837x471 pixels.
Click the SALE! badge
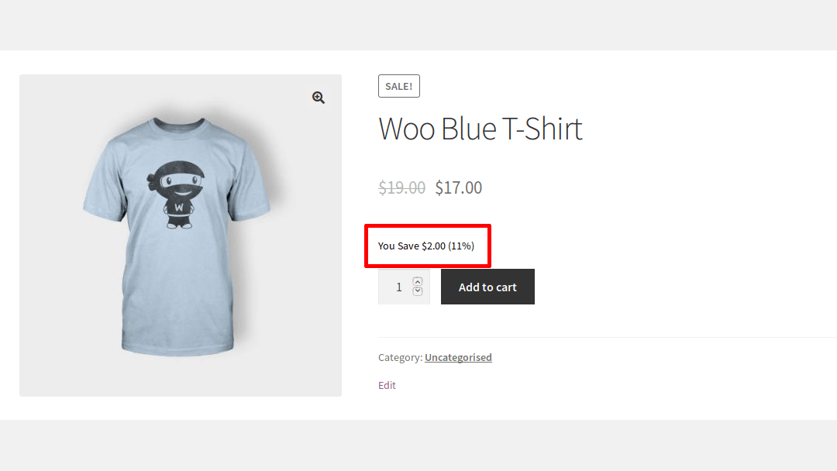coord(398,86)
